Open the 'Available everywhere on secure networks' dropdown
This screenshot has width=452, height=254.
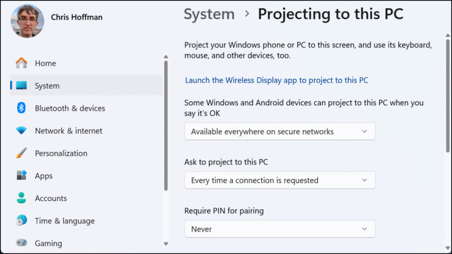tap(279, 131)
